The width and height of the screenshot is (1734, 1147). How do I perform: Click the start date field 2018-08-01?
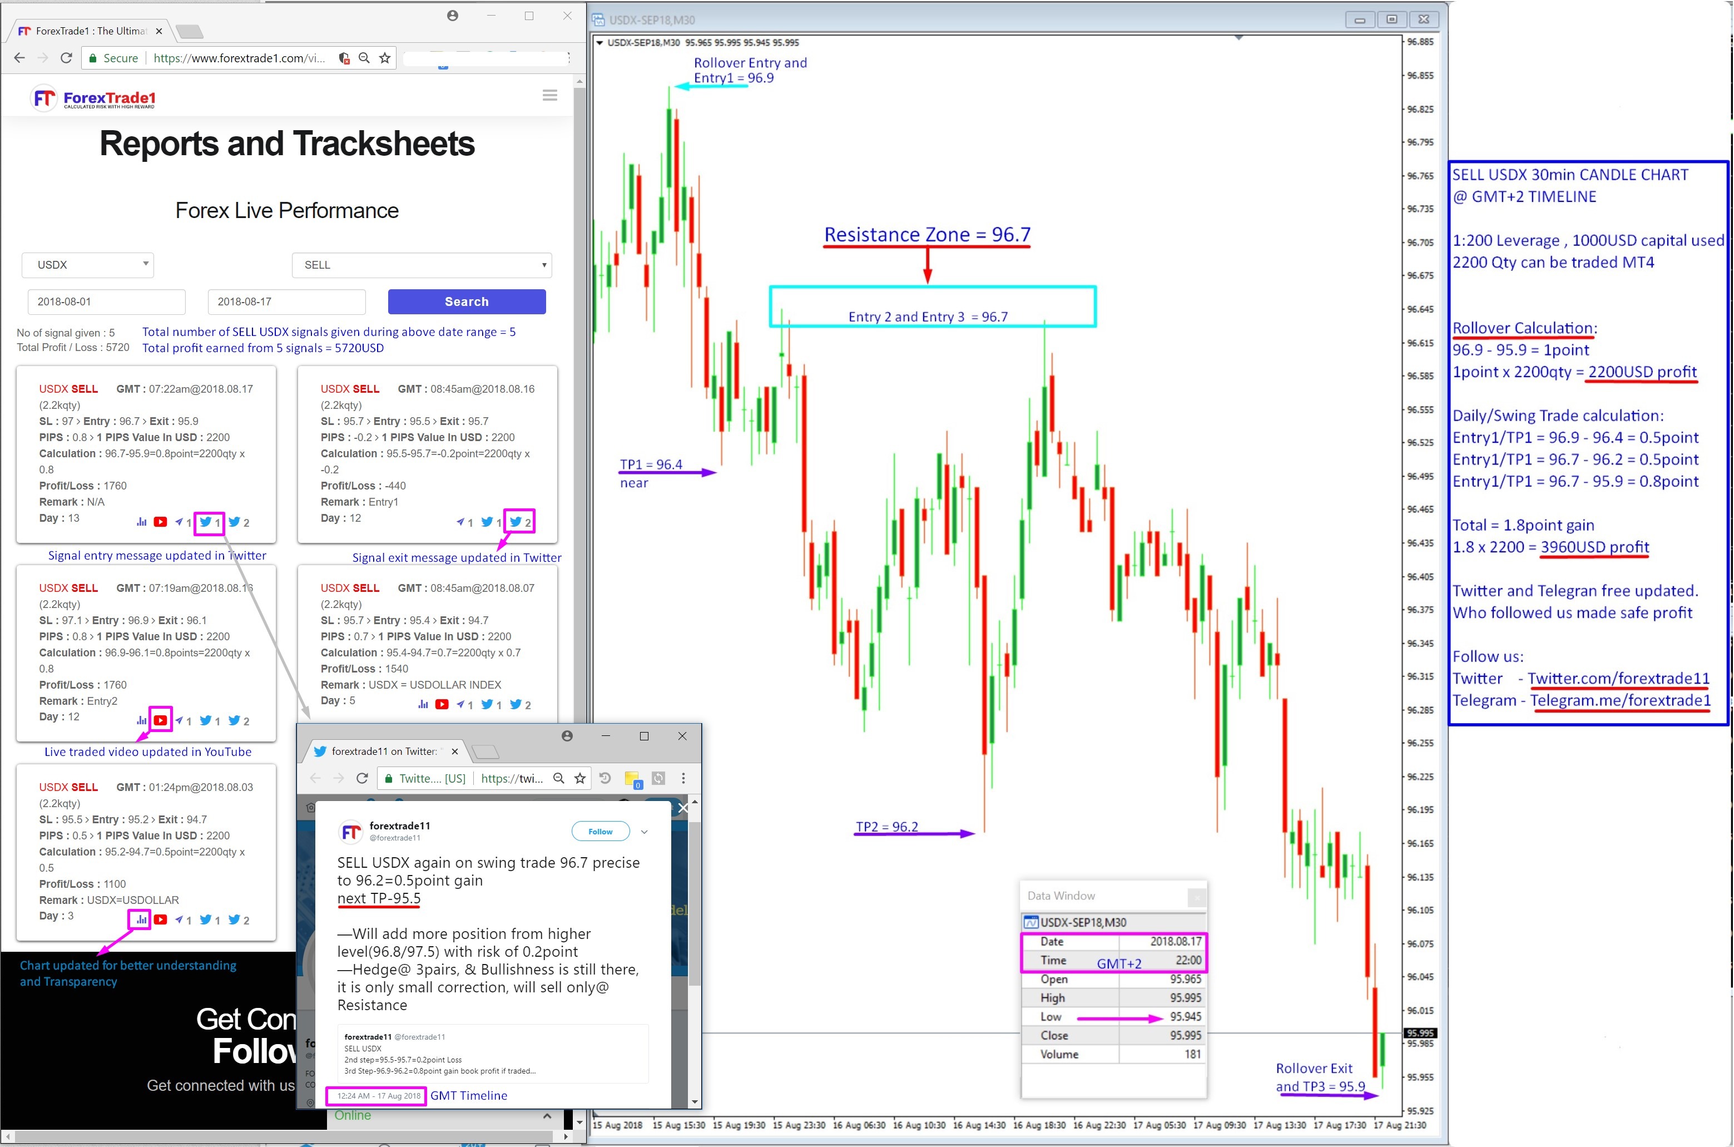tap(107, 301)
